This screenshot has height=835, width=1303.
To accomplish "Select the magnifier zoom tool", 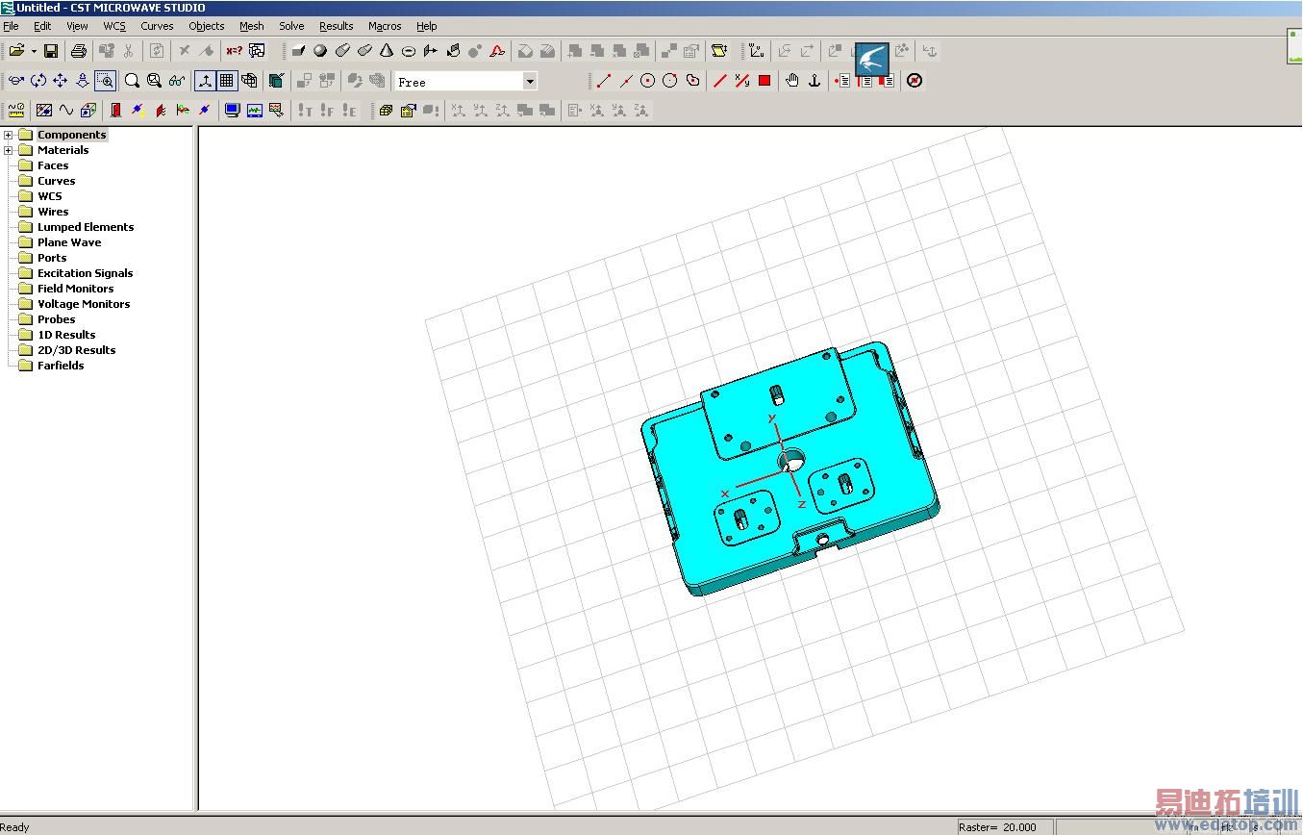I will (132, 81).
